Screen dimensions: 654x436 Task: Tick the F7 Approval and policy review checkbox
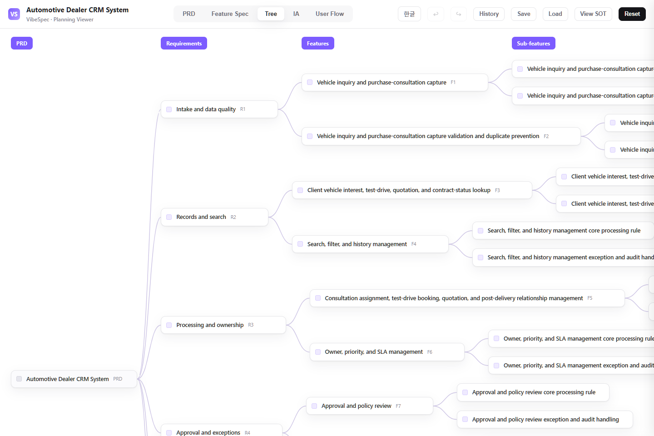click(314, 406)
